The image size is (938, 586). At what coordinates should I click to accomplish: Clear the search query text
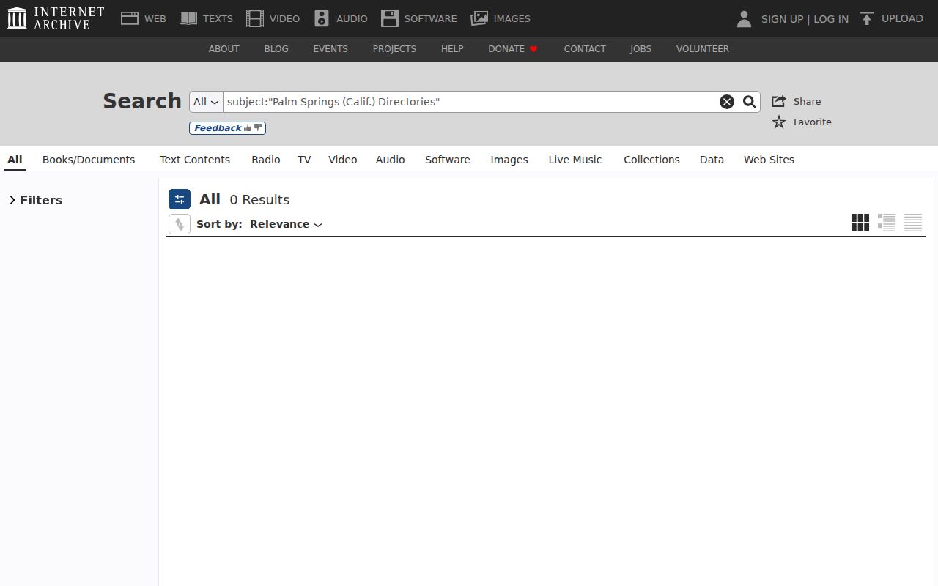click(x=727, y=102)
